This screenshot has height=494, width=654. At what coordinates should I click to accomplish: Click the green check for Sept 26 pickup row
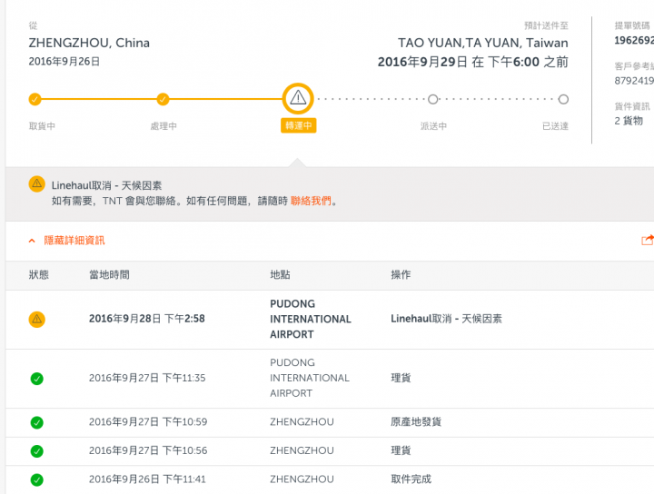pos(36,479)
